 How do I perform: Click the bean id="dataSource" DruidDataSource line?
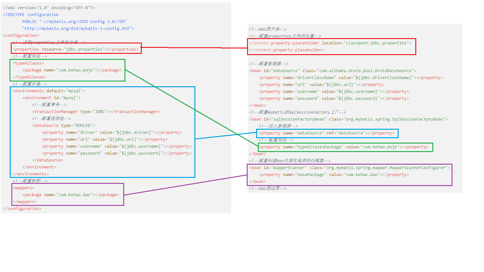point(333,71)
